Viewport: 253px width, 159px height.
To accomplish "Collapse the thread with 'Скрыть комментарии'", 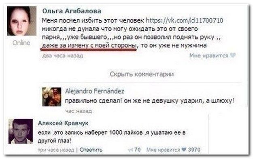I will [142, 74].
